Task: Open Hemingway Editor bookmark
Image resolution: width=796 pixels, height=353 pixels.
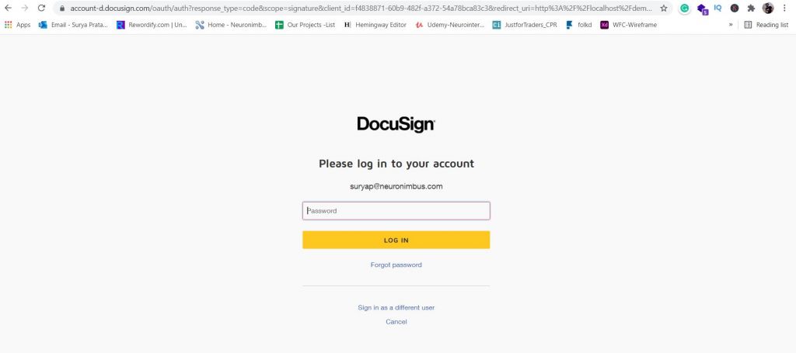Action: [375, 25]
